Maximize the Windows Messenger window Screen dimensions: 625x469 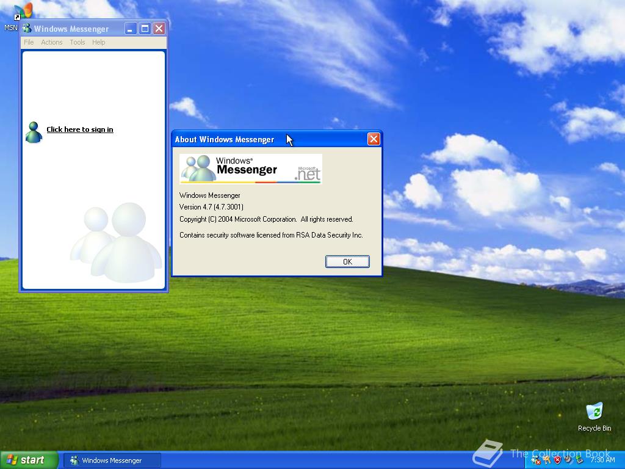(x=145, y=28)
